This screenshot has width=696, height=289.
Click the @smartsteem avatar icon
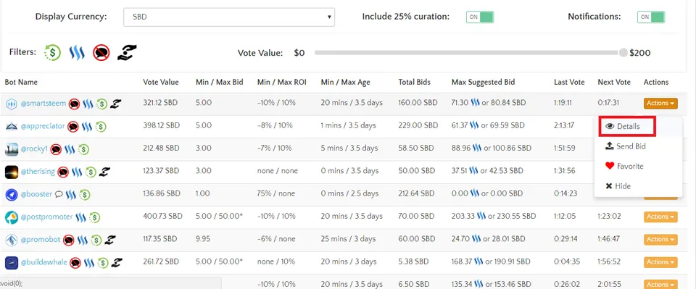tap(11, 104)
